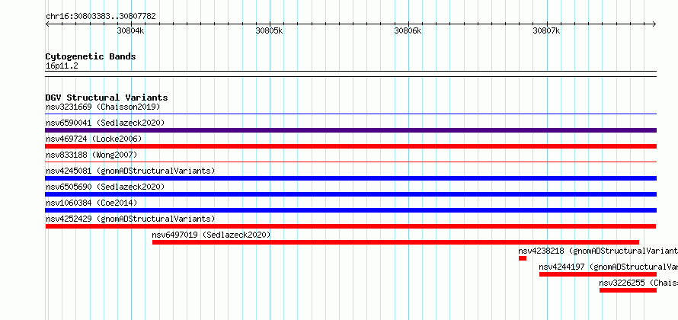Click the right arrowhead of the ruler
The height and width of the screenshot is (320, 678).
click(x=654, y=24)
